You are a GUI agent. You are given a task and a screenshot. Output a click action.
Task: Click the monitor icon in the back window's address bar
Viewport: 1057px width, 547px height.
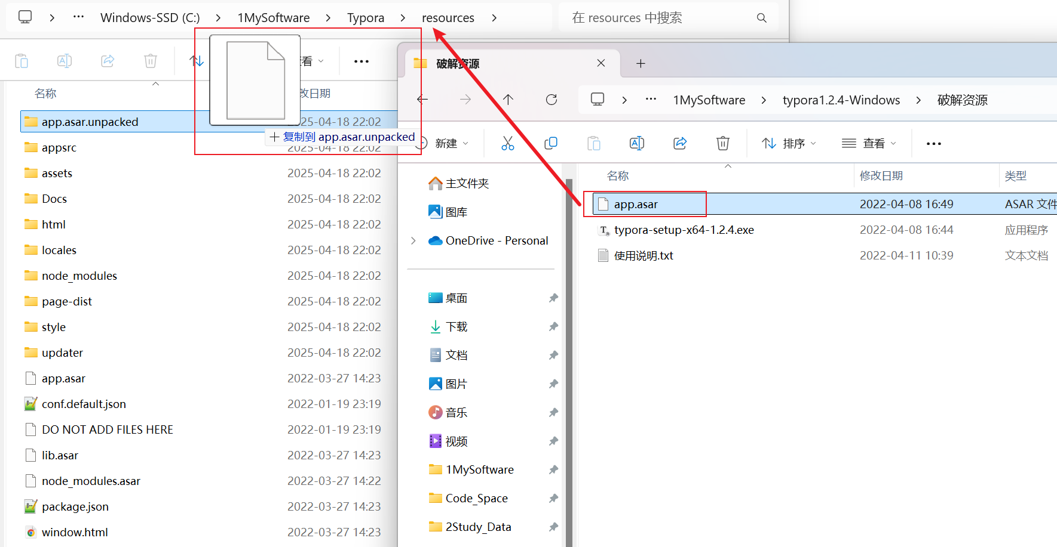pos(25,17)
